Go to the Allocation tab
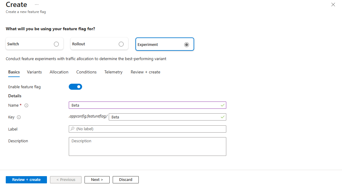The width and height of the screenshot is (342, 187). coord(59,72)
